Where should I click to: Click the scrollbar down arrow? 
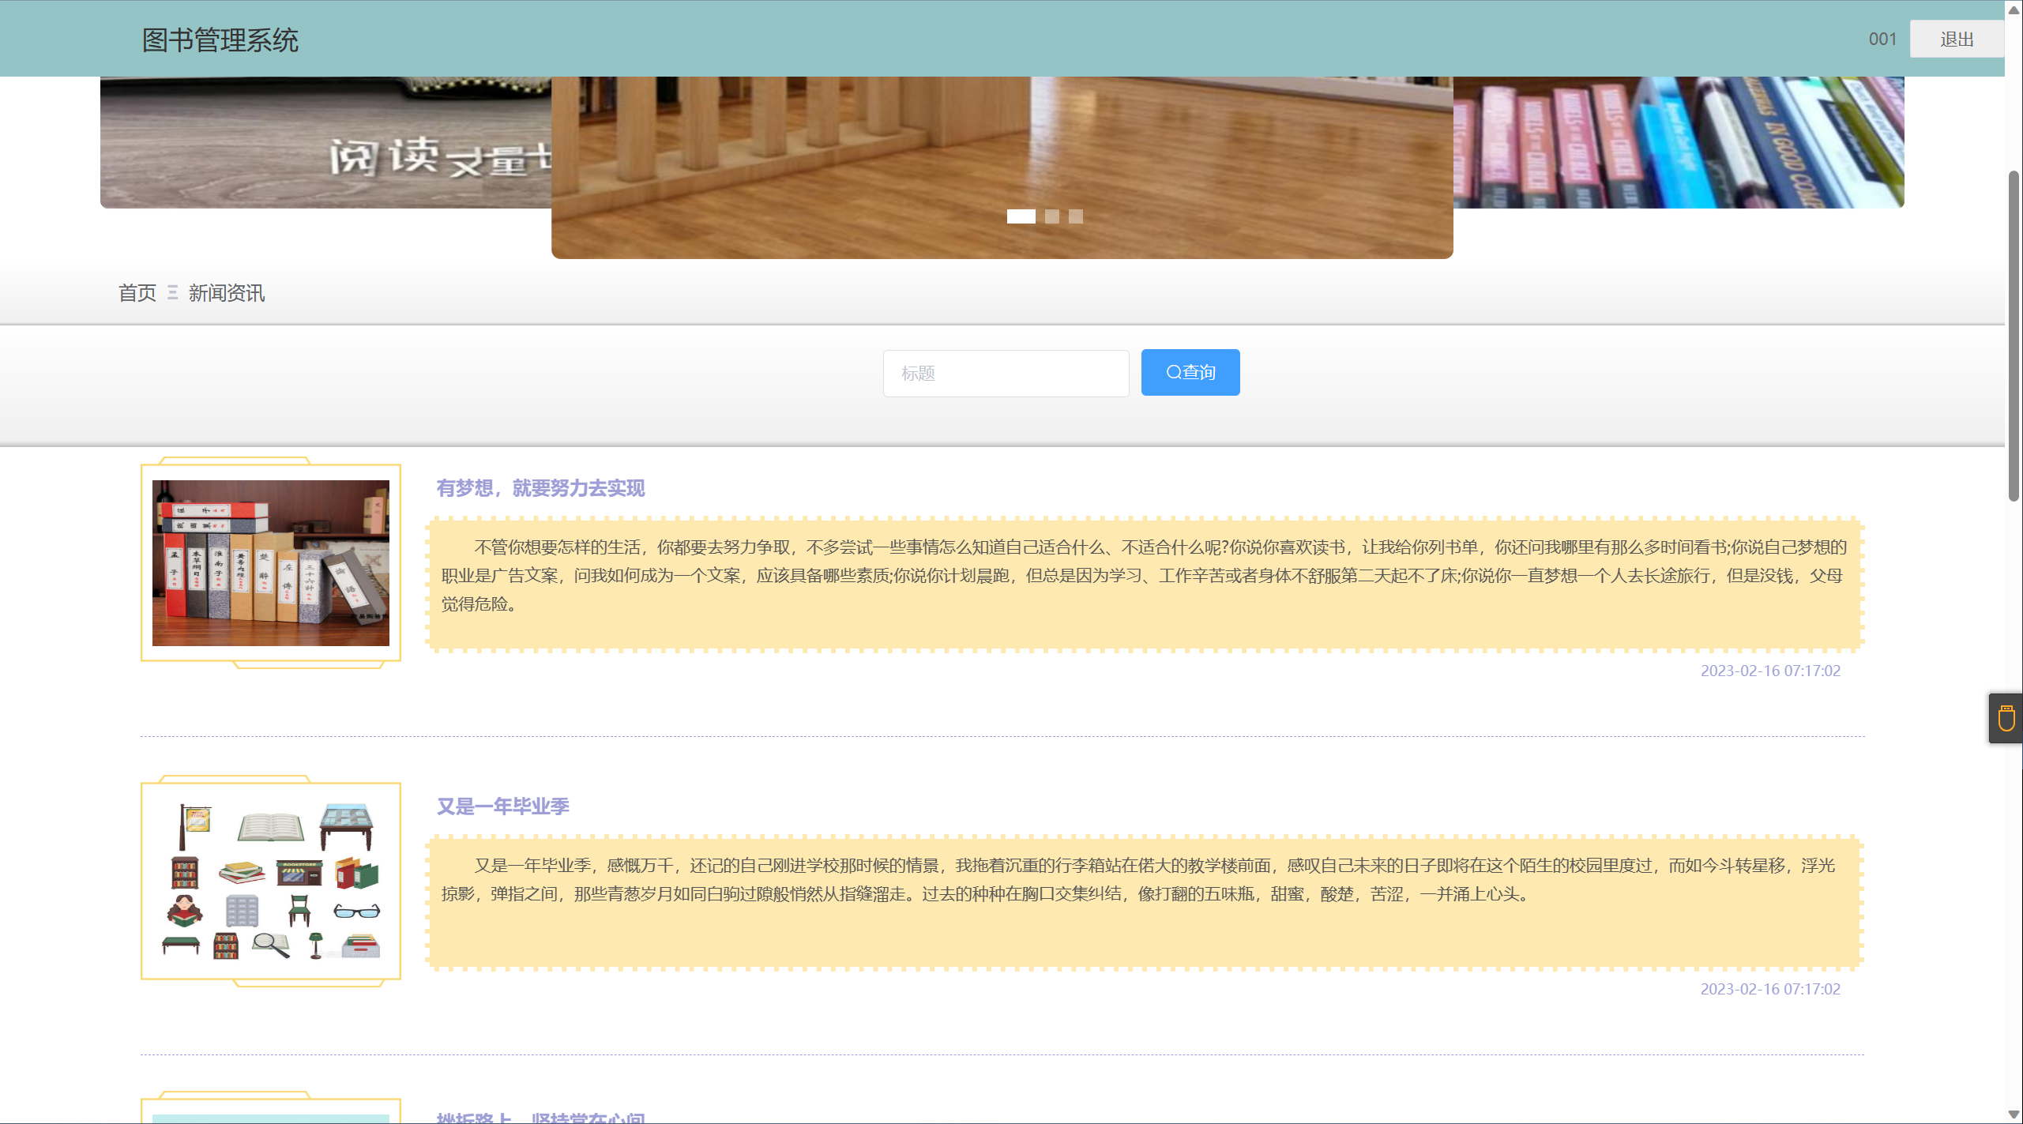pyautogui.click(x=2014, y=1115)
